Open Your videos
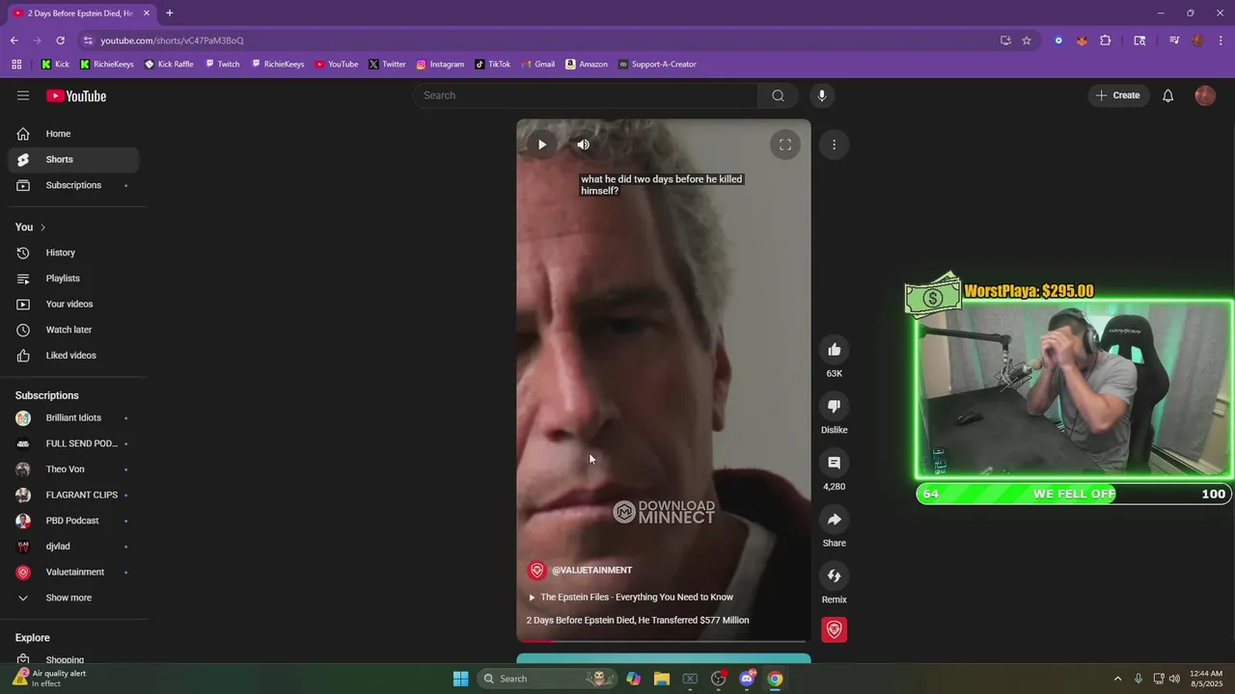 click(x=73, y=304)
